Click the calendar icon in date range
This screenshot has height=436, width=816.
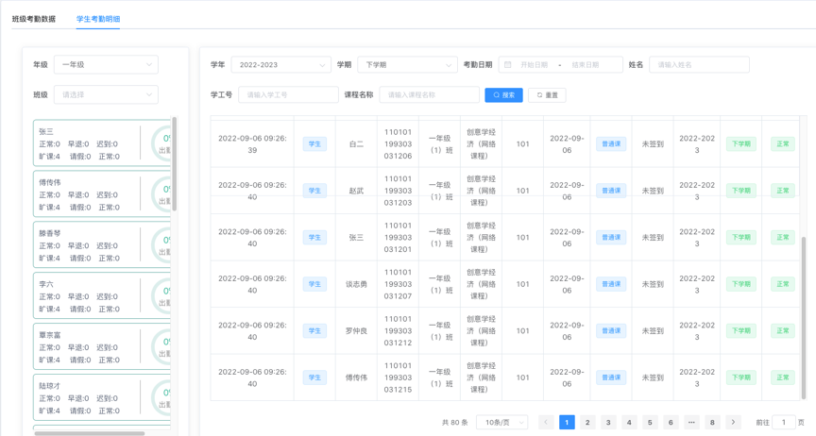coord(508,65)
